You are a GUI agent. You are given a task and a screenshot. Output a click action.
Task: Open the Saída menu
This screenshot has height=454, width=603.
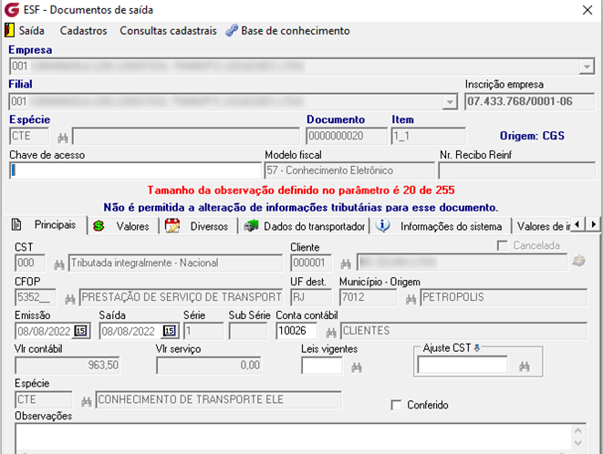click(x=32, y=31)
